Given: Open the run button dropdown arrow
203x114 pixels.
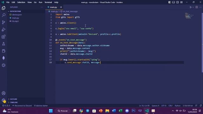Looking at the screenshot, I should [x=193, y=7].
